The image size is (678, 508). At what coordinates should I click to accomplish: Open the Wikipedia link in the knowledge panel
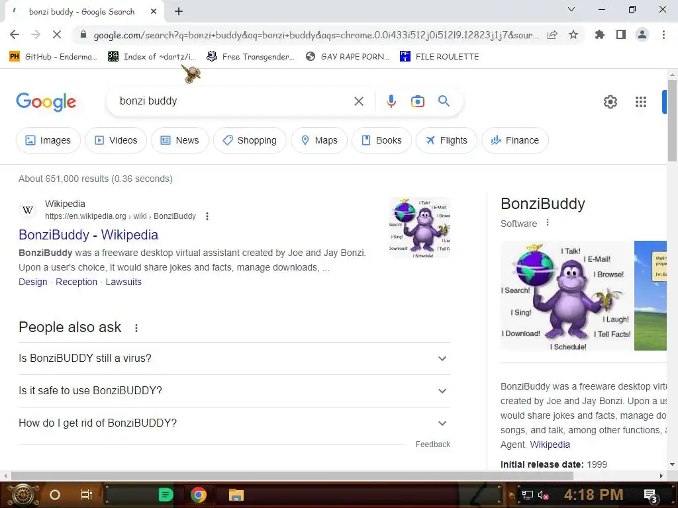550,444
